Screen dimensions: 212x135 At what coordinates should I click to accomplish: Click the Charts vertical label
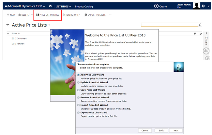tap(206, 41)
